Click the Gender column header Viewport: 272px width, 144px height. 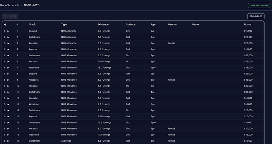[172, 24]
